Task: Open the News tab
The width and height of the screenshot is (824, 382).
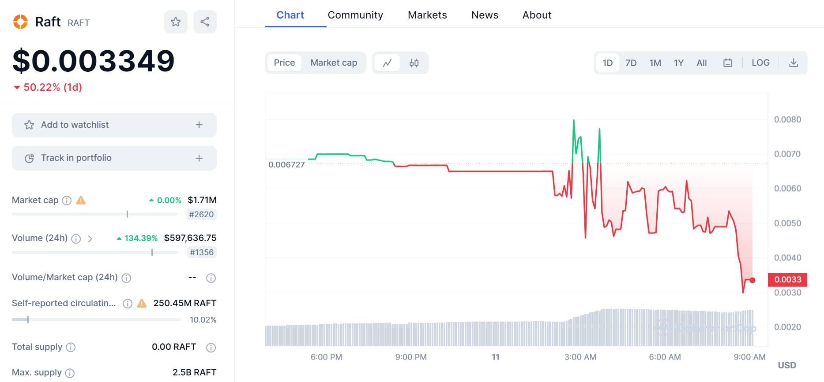Action: (485, 15)
